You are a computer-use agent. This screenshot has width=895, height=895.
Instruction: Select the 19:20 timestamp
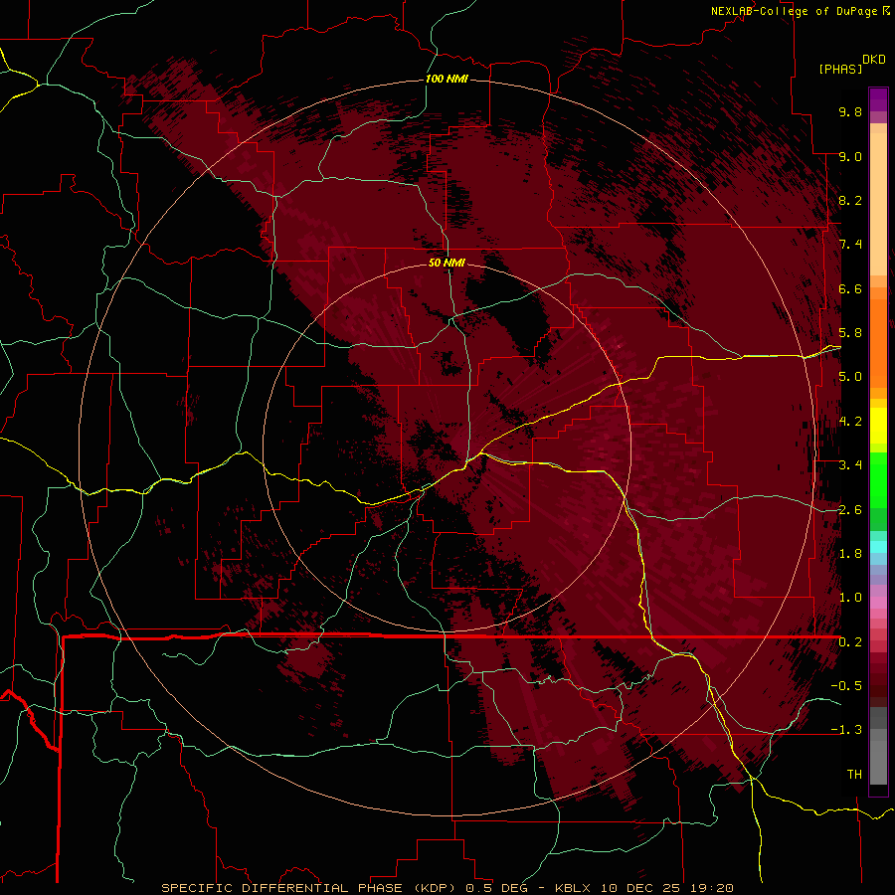tap(711, 888)
